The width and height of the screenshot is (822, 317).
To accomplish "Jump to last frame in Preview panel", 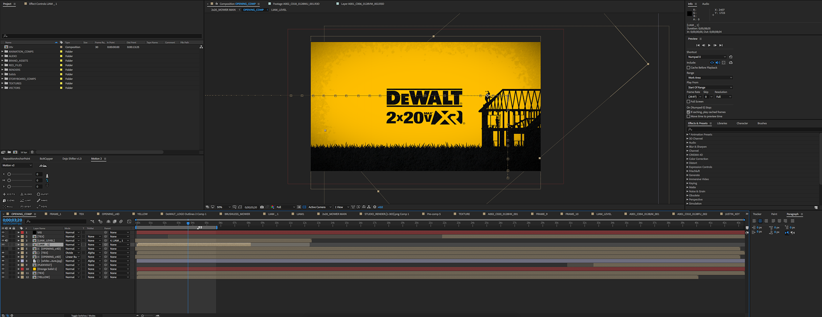I will pyautogui.click(x=721, y=45).
